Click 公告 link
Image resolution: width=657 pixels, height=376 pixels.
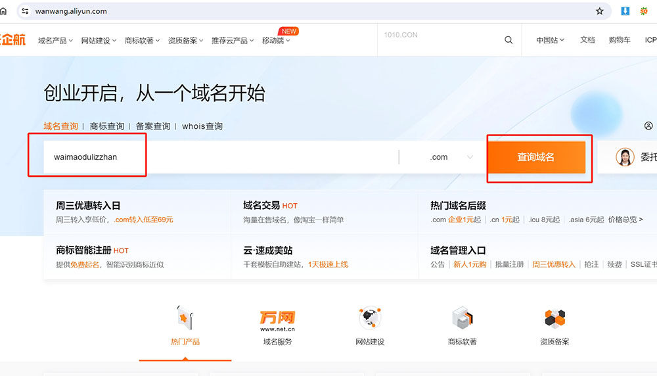(438, 264)
